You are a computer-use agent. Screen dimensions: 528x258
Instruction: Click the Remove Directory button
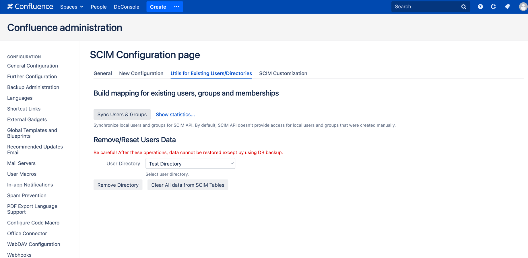click(118, 185)
